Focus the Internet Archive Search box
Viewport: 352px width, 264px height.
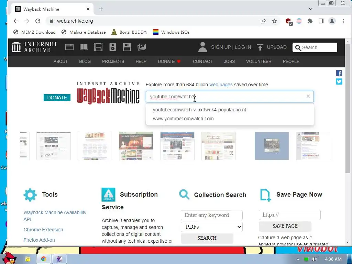[x=315, y=47]
